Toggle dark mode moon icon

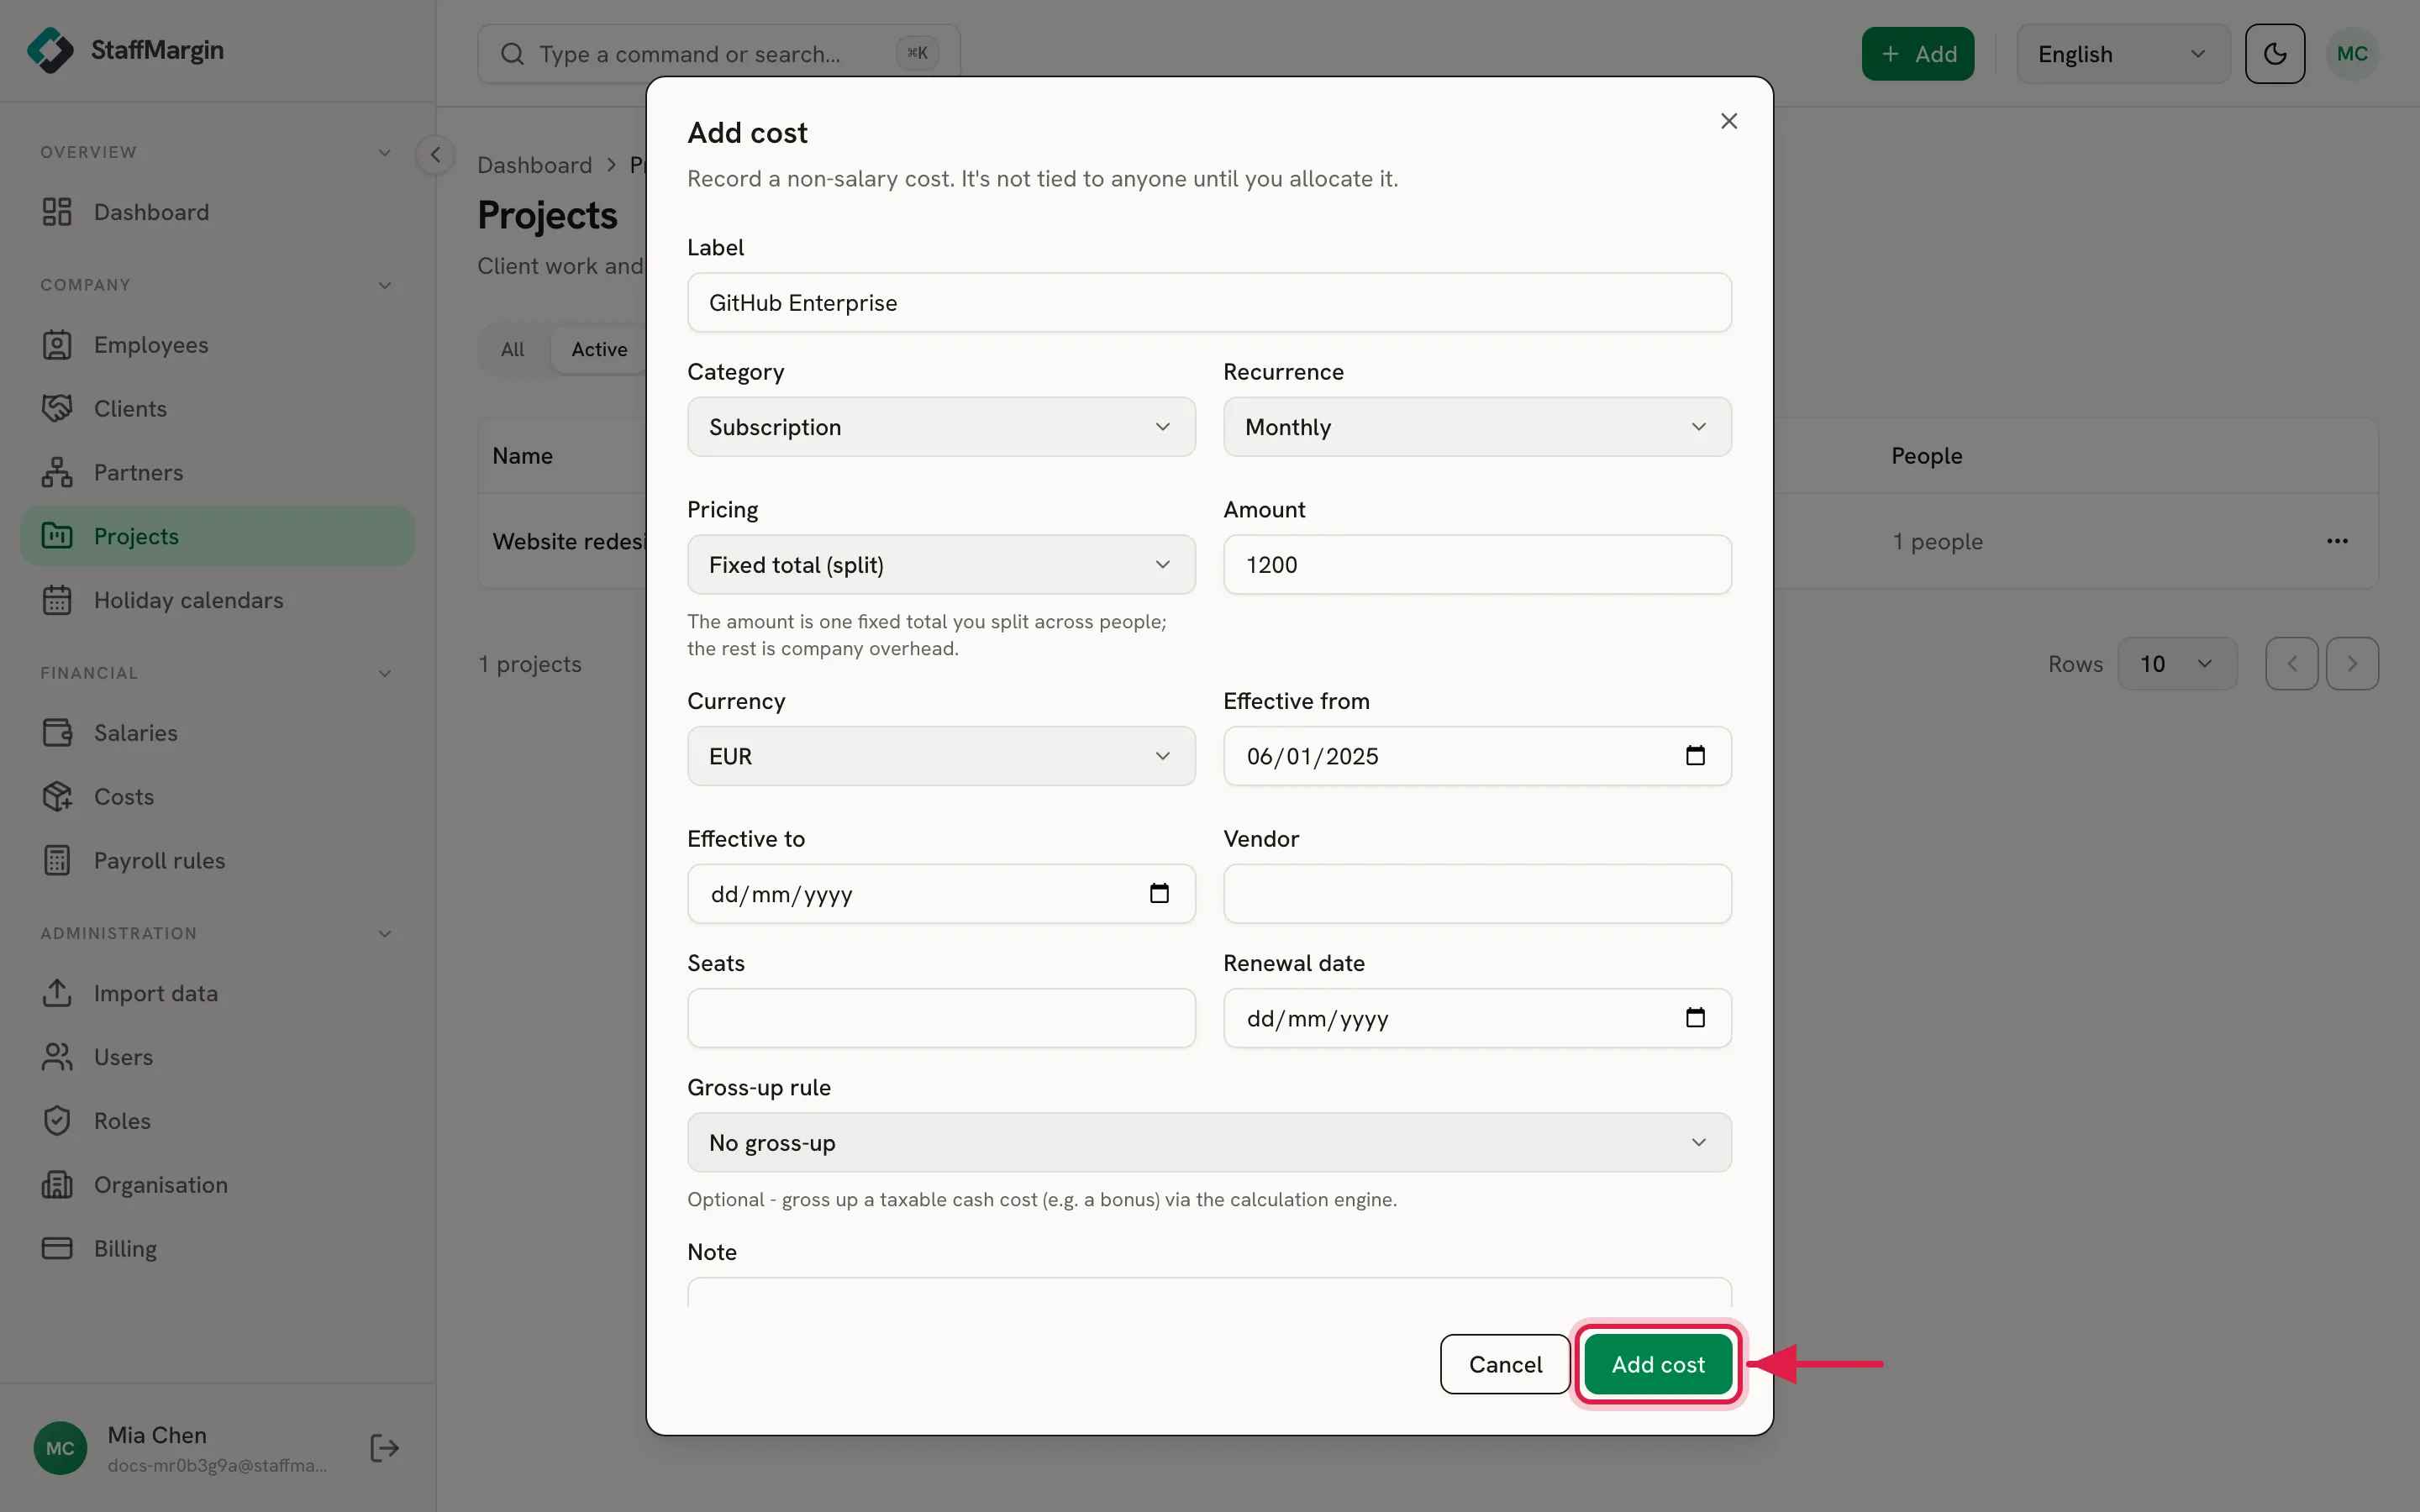point(2274,54)
